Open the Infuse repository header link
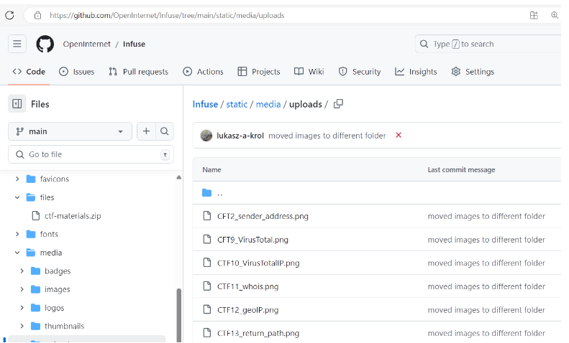This screenshot has height=343, width=569. click(x=134, y=44)
